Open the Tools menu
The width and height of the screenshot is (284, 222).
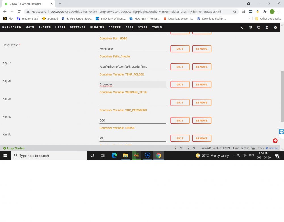click(157, 27)
